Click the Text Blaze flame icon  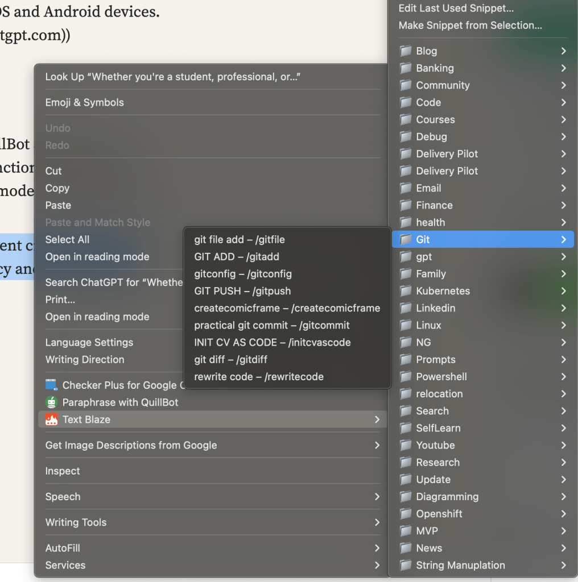[x=51, y=419]
